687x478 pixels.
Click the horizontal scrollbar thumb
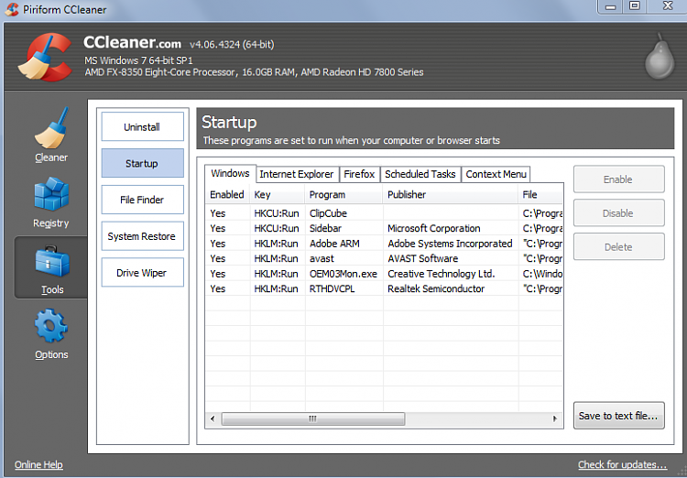[x=313, y=418]
